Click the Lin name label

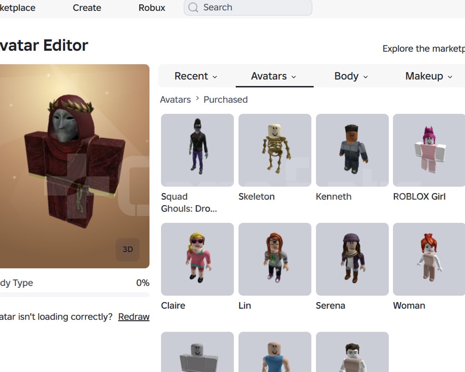(245, 305)
